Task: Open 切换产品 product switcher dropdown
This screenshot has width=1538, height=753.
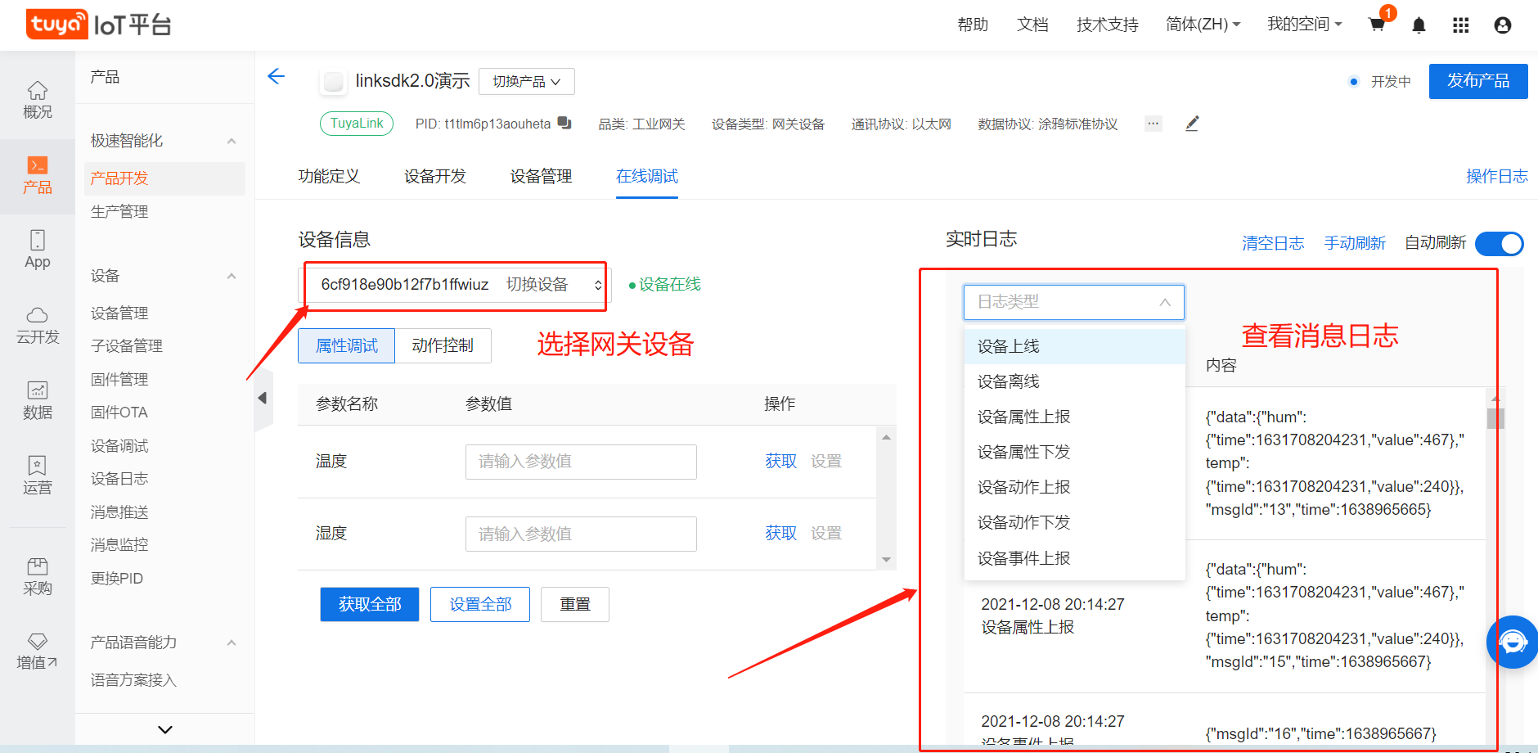Action: point(527,82)
